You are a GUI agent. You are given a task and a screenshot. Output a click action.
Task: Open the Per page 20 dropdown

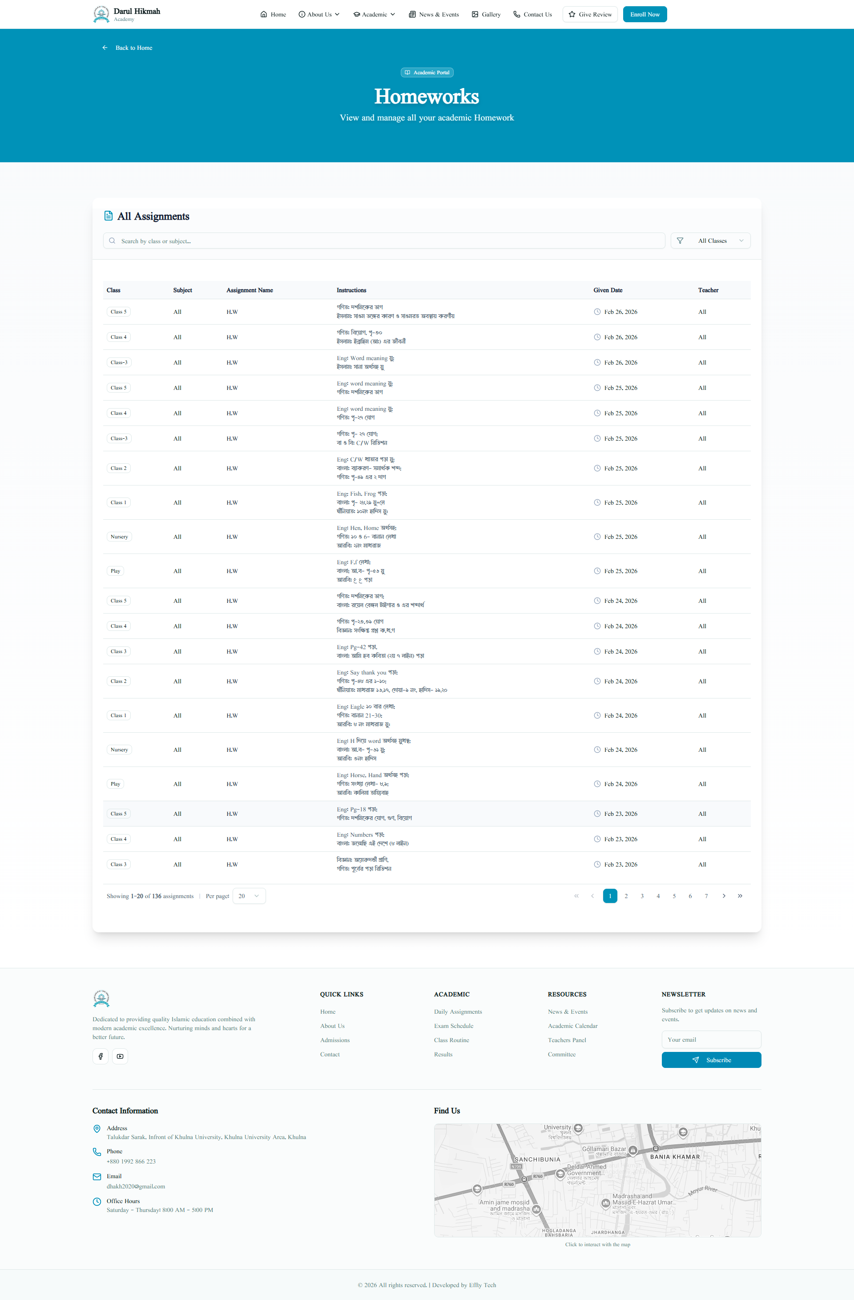pyautogui.click(x=249, y=896)
